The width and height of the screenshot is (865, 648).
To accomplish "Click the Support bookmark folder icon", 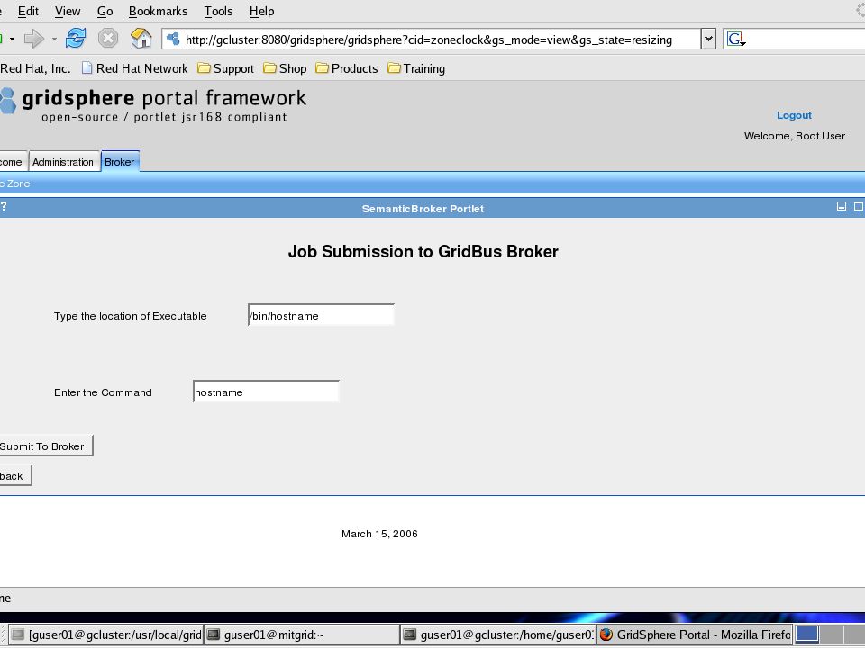I will [x=204, y=68].
